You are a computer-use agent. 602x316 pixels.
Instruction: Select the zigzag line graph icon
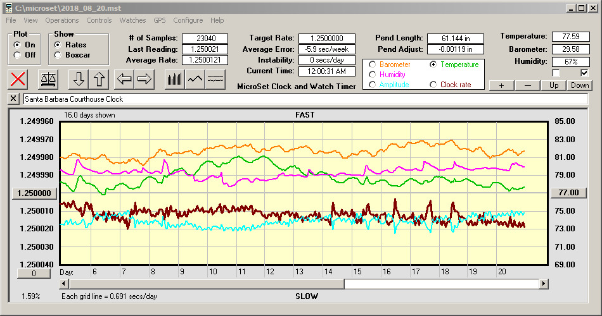coord(195,79)
